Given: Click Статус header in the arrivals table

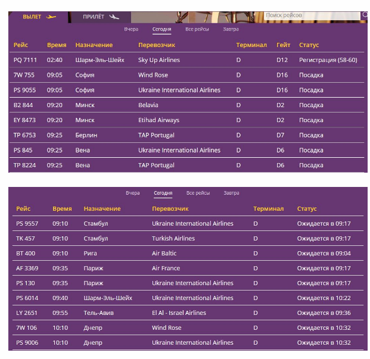Looking at the screenshot, I should pos(307,209).
